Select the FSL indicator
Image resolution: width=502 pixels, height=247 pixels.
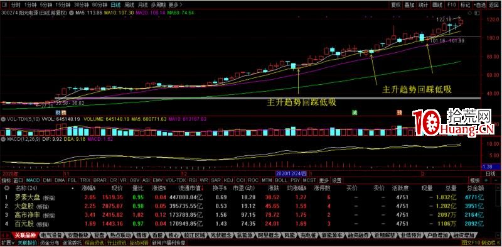click(72, 180)
